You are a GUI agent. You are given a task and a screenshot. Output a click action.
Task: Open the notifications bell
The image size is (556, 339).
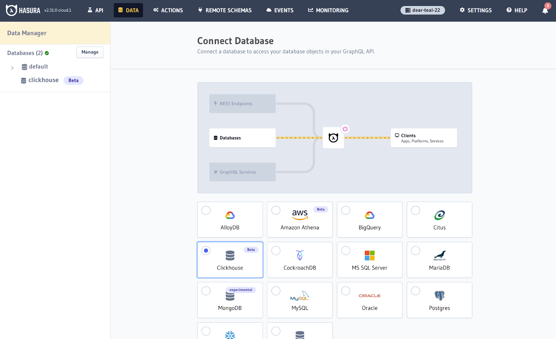[545, 10]
